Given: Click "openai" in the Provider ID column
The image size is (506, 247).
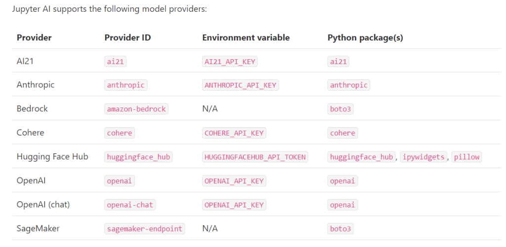Looking at the screenshot, I should coord(120,181).
